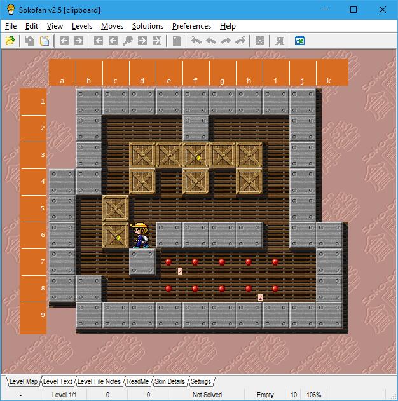Screen dimensions: 398x401
Task: Open the Level File Notes tab
Action: 99,381
